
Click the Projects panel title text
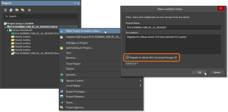click(7, 3)
